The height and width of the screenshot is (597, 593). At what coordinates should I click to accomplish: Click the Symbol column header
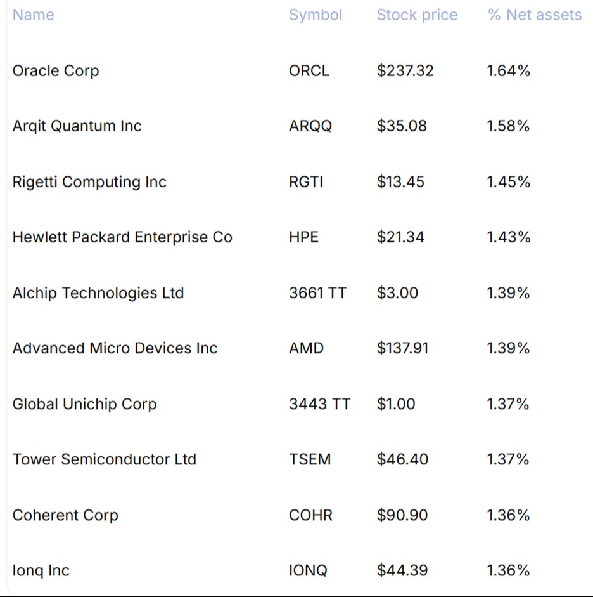point(316,15)
